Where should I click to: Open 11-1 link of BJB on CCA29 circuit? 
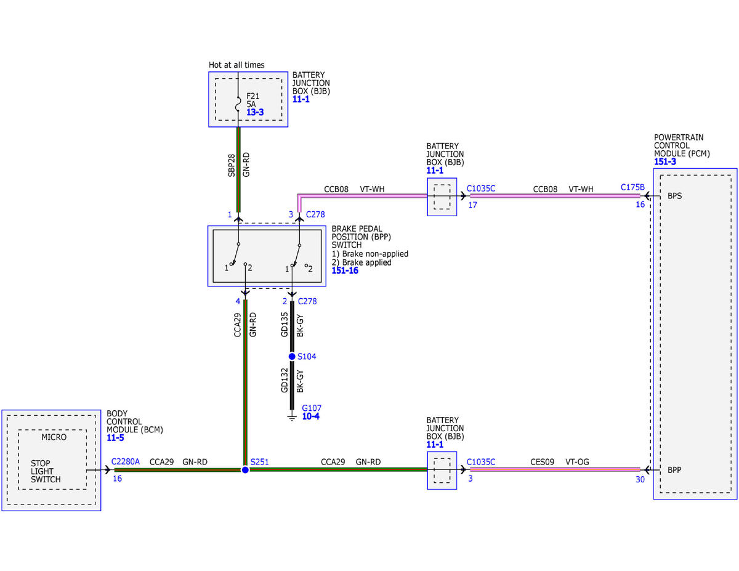click(x=435, y=444)
